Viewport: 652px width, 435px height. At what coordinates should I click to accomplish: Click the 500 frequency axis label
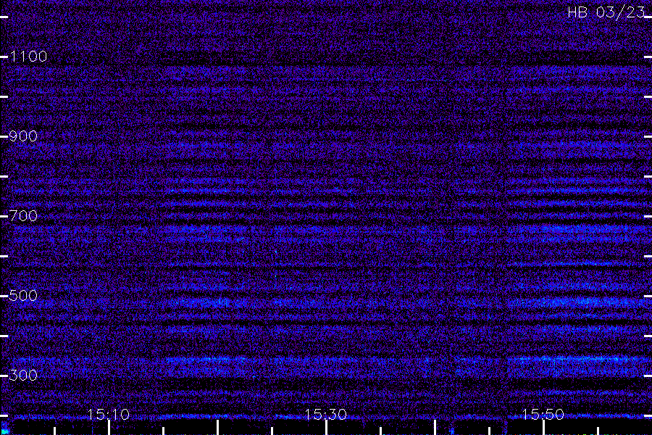pos(23,296)
